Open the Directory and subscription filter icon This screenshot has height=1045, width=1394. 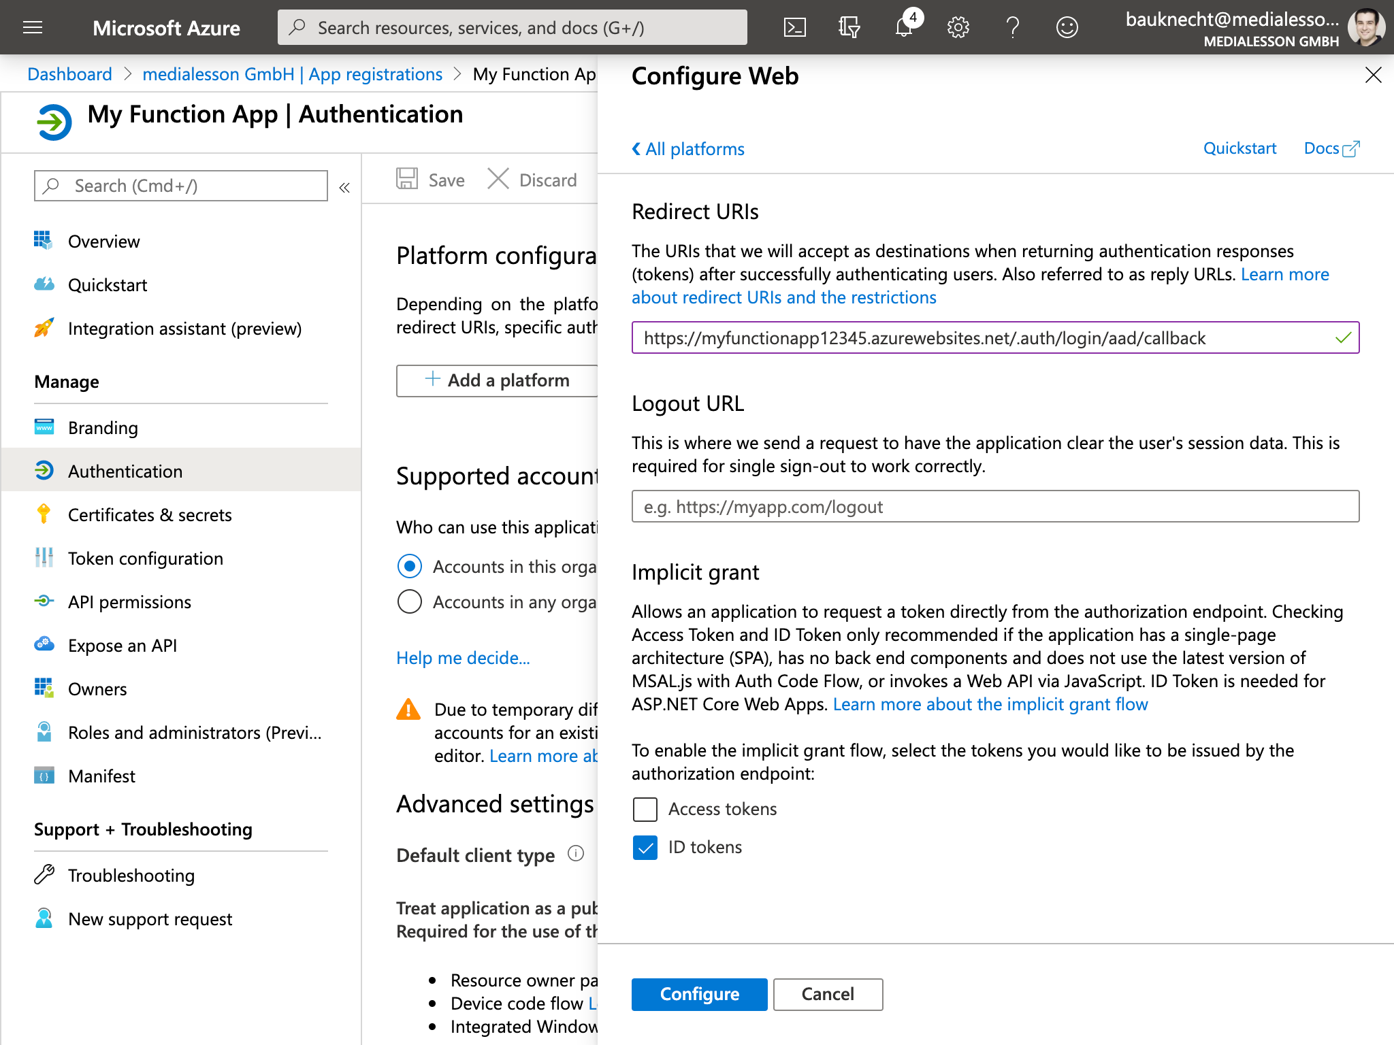(849, 27)
